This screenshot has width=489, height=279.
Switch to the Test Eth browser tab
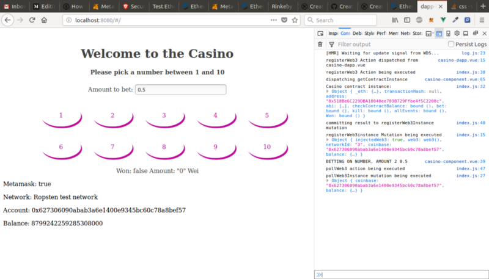click(163, 6)
